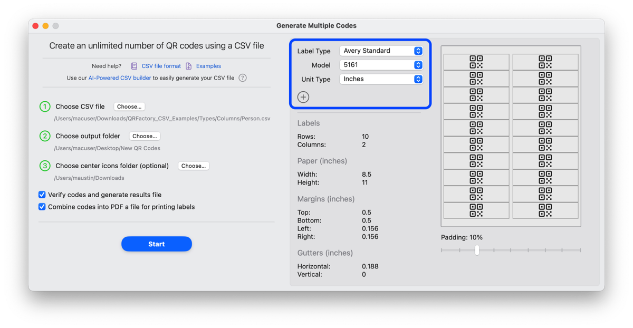Click the paper Width value 8.5
The height and width of the screenshot is (328, 633).
click(x=367, y=175)
